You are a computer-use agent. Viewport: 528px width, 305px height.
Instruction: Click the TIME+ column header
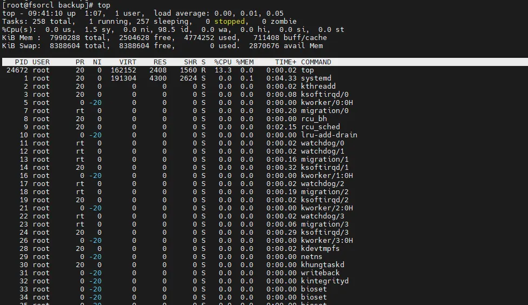click(x=285, y=62)
